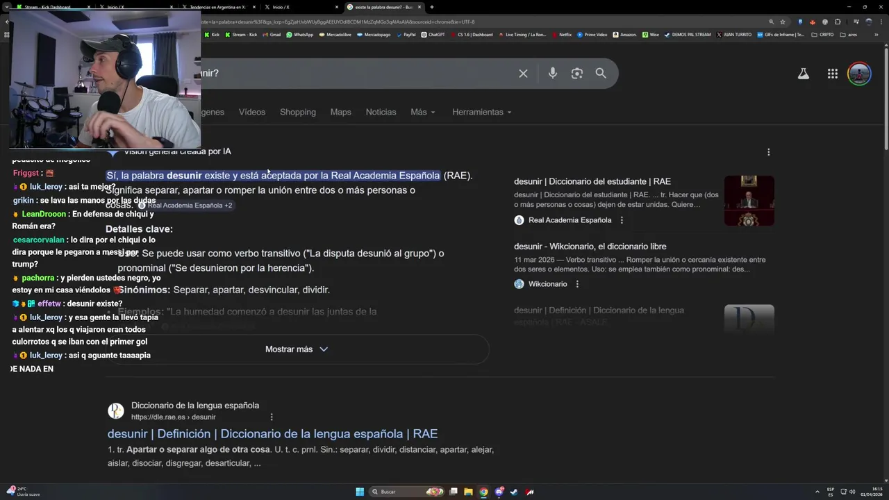Click the RAE source thumbnail image

(749, 201)
